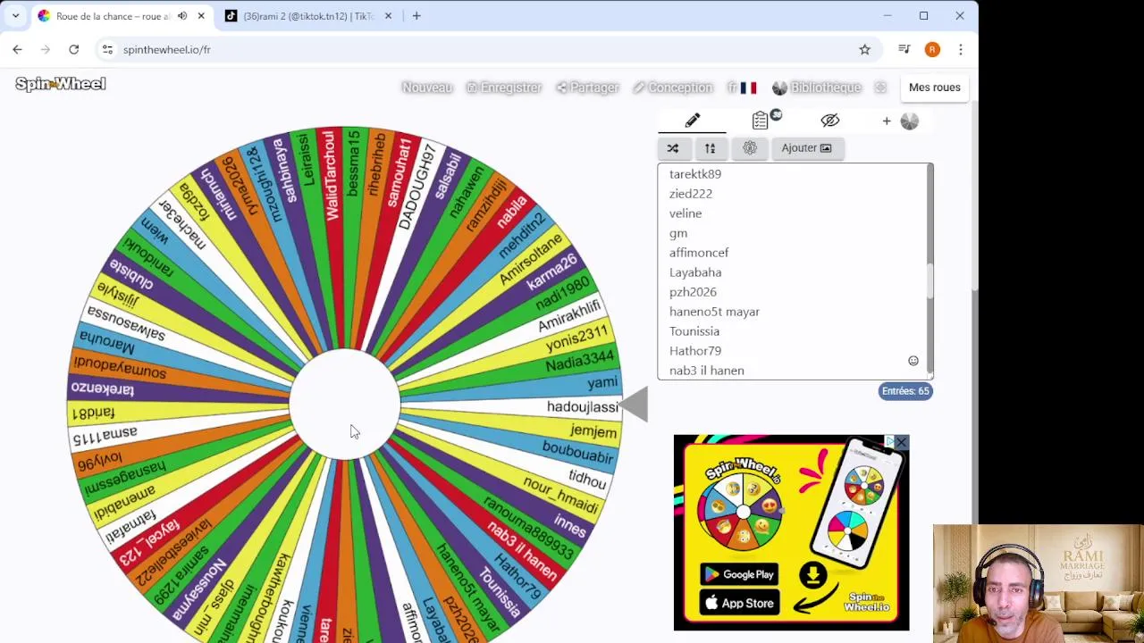Viewport: 1144px width, 643px height.
Task: Go back with the browser back arrow
Action: click(17, 50)
